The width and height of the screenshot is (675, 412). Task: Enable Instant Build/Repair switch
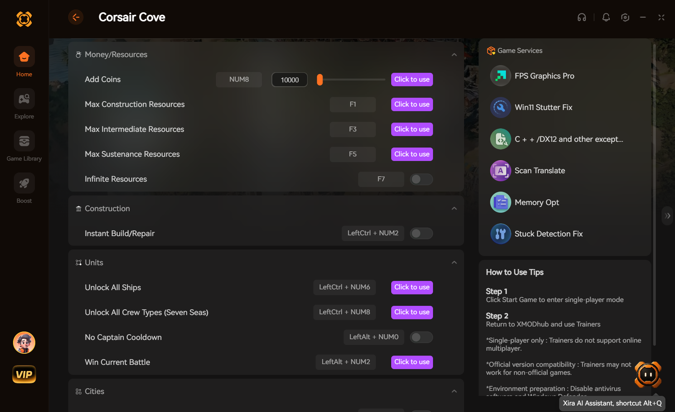point(421,233)
